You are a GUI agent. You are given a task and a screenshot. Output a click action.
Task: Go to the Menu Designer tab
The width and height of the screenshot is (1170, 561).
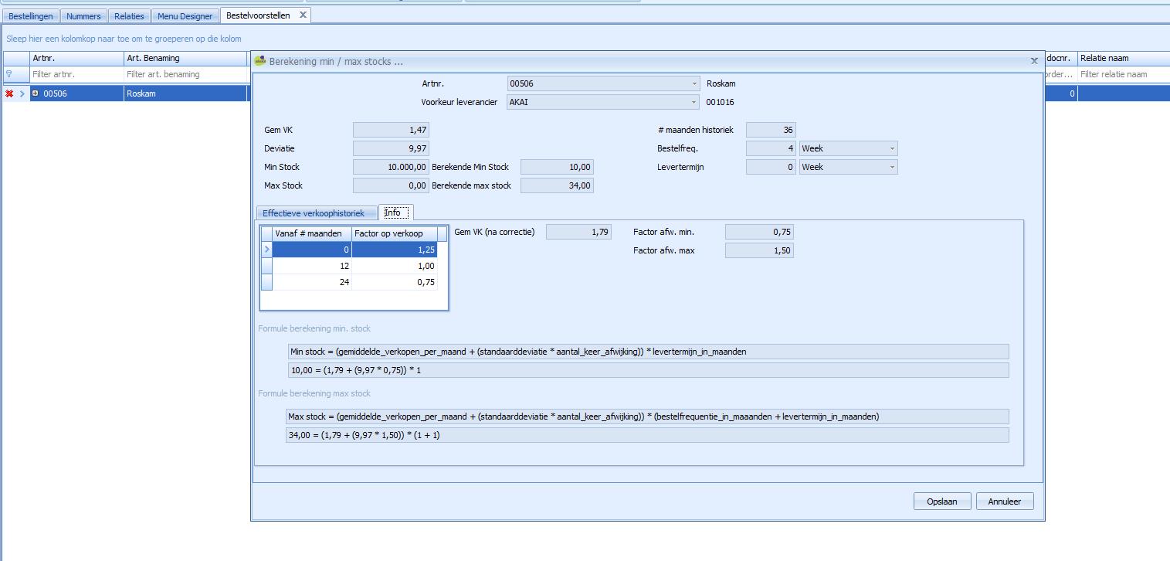185,15
